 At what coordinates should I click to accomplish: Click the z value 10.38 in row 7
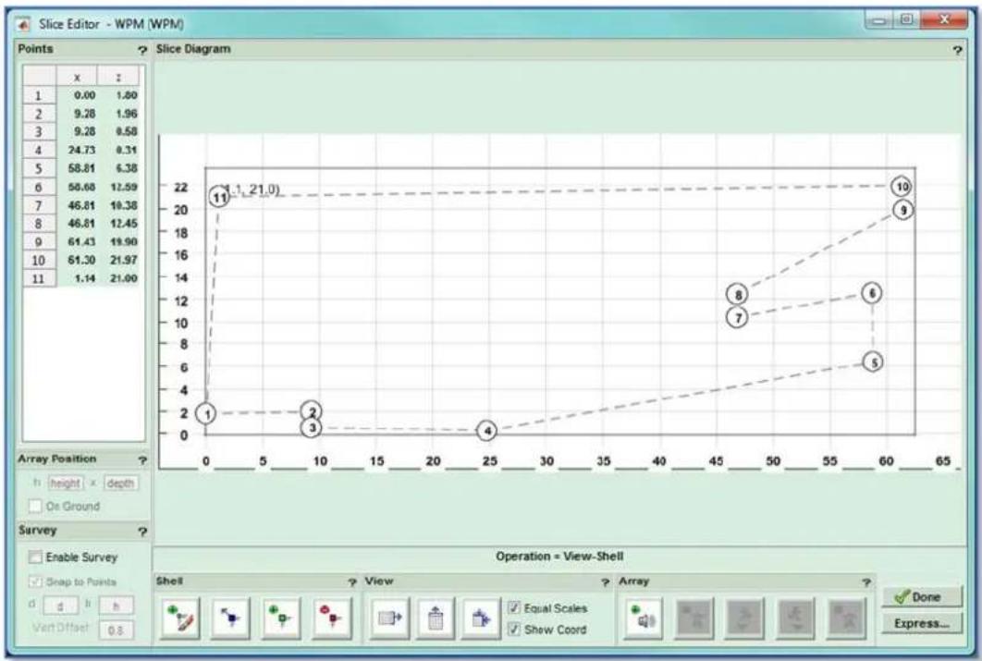(x=123, y=205)
